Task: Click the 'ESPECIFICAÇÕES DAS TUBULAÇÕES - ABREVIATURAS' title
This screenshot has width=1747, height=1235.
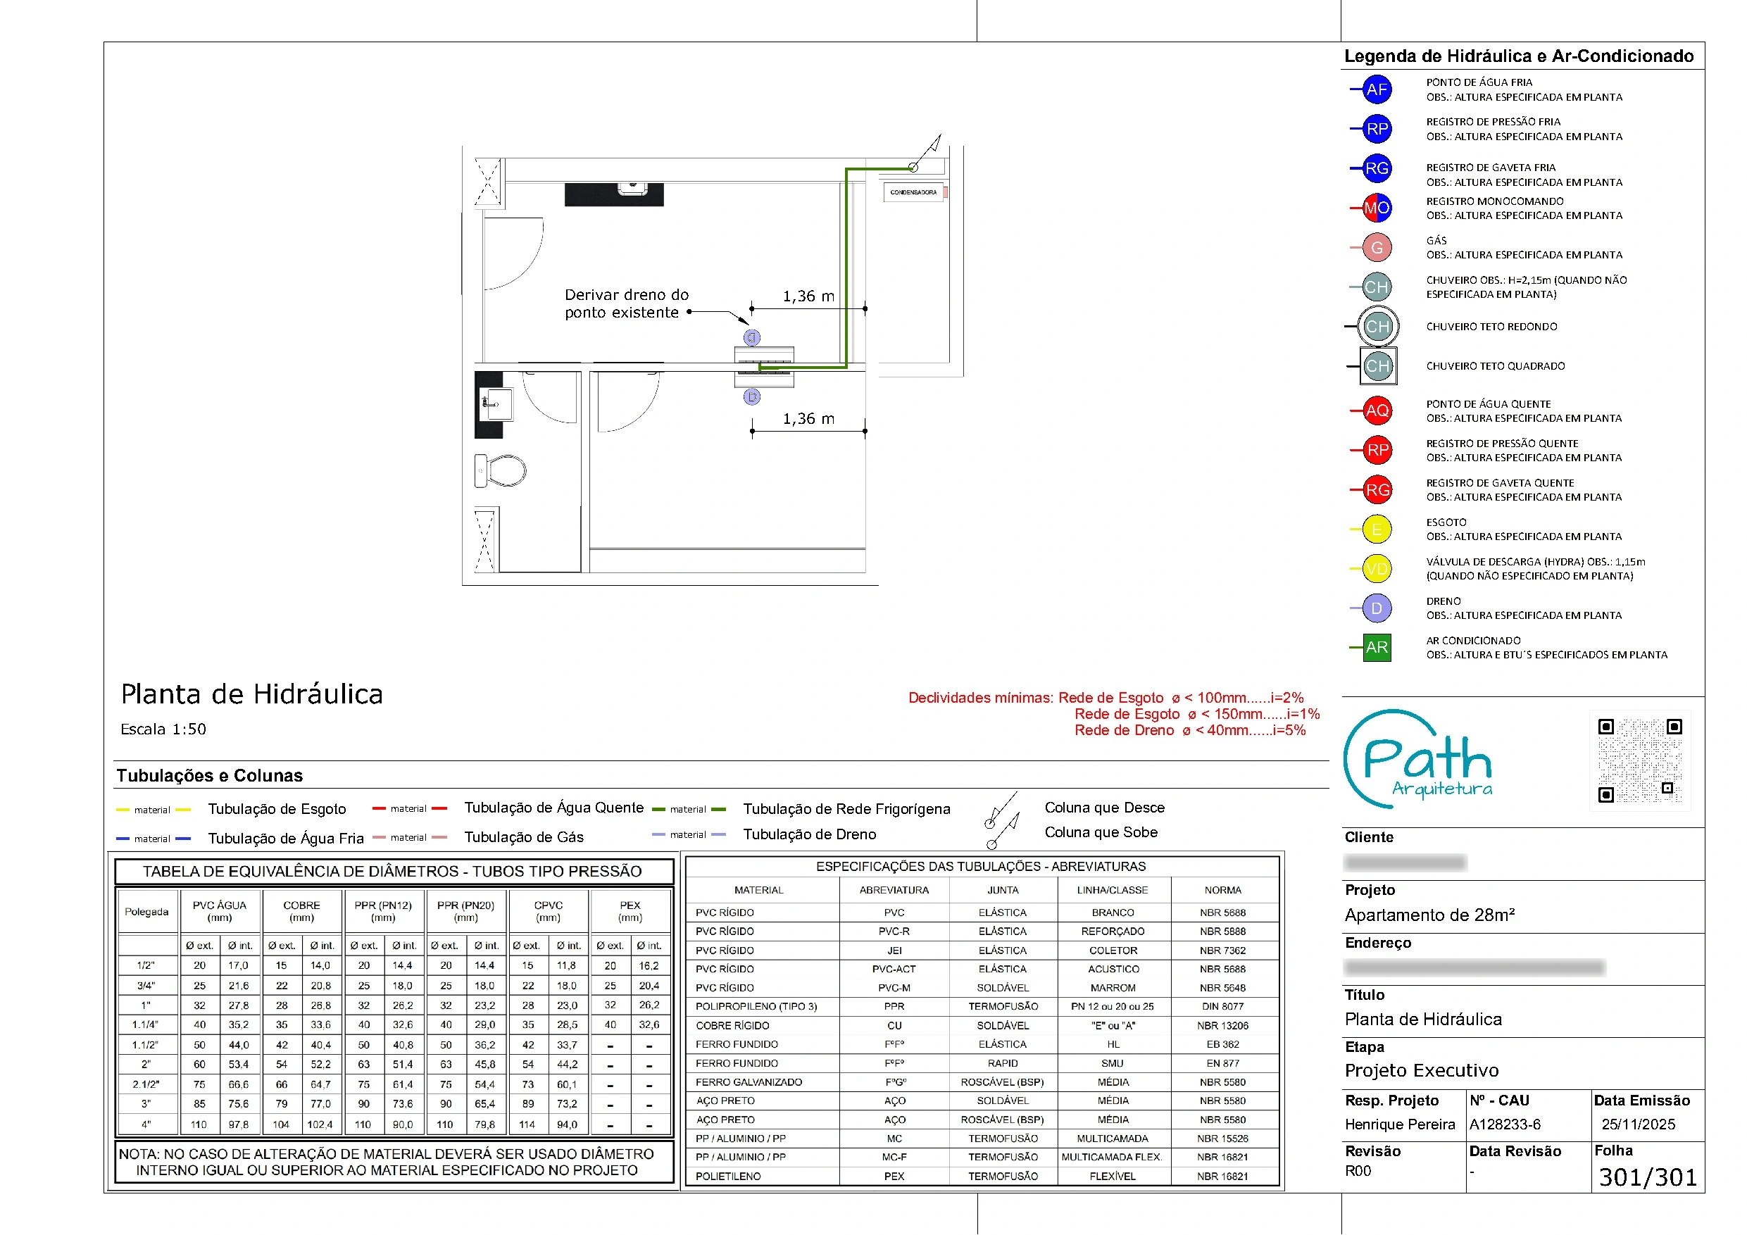Action: 981,867
